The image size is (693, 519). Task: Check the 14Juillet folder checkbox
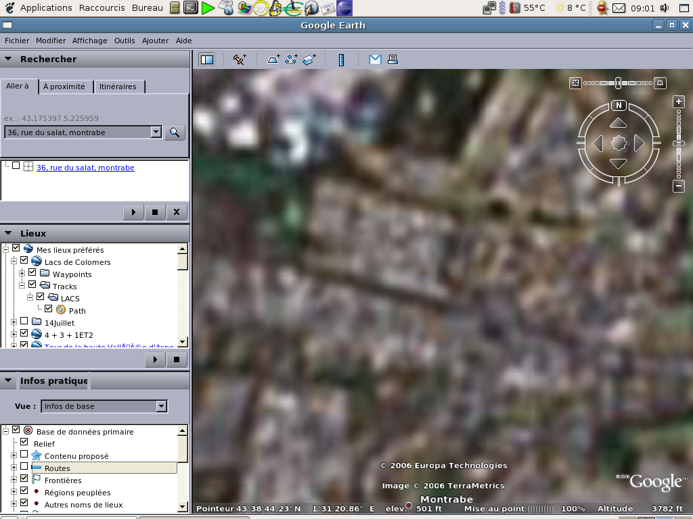pyautogui.click(x=24, y=321)
